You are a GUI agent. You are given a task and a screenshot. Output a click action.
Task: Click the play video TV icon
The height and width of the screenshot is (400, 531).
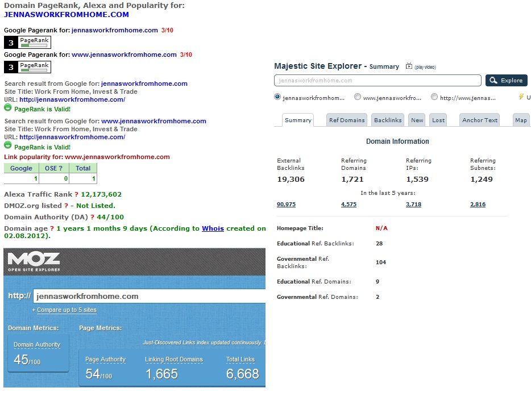click(409, 66)
